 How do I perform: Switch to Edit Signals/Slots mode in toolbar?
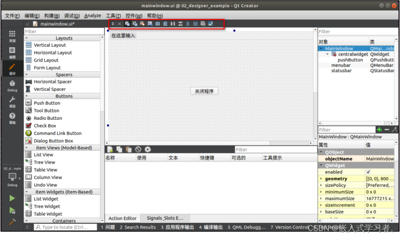135,24
